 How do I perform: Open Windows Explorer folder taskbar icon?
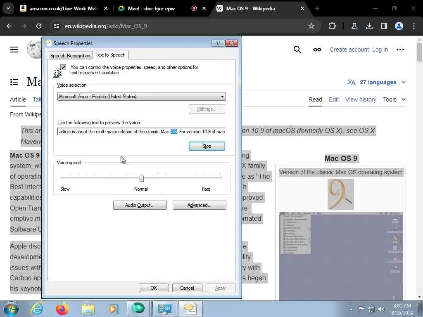[x=88, y=309]
